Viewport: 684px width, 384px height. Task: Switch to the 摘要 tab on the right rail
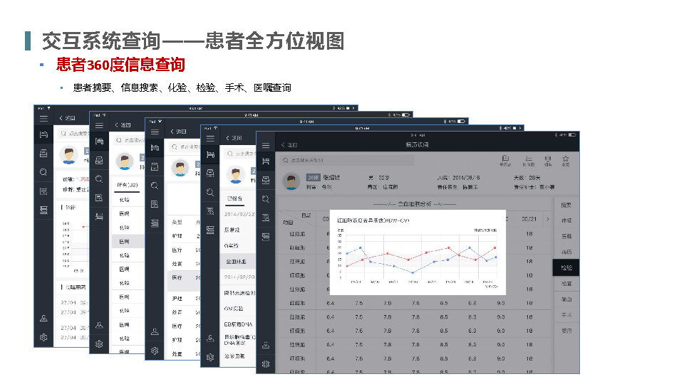[566, 205]
